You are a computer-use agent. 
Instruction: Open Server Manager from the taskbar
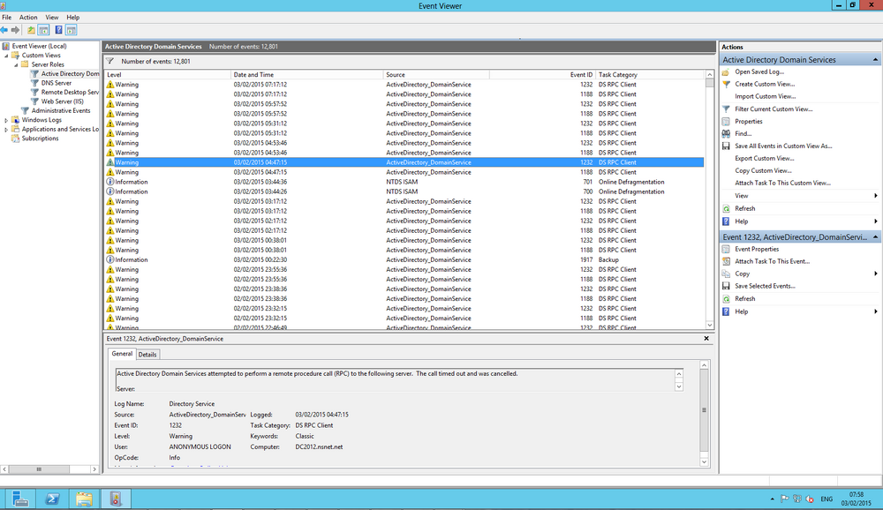[20, 499]
